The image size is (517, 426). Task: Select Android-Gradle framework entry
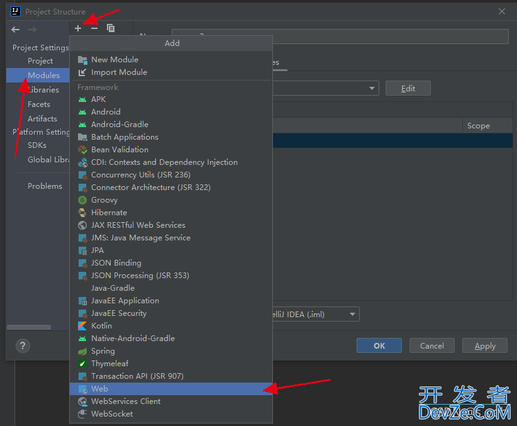tap(171, 125)
